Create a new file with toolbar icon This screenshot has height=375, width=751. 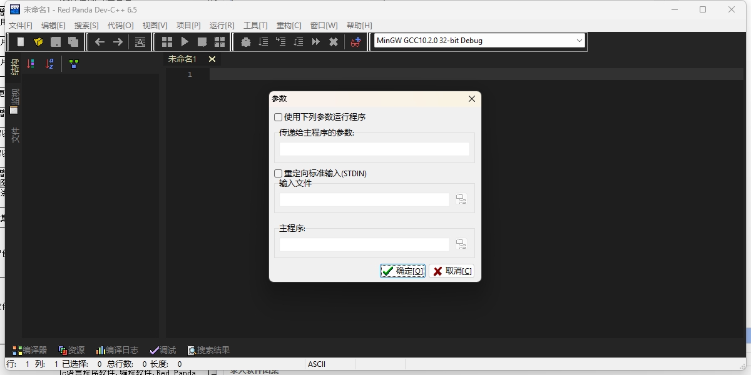click(x=21, y=42)
